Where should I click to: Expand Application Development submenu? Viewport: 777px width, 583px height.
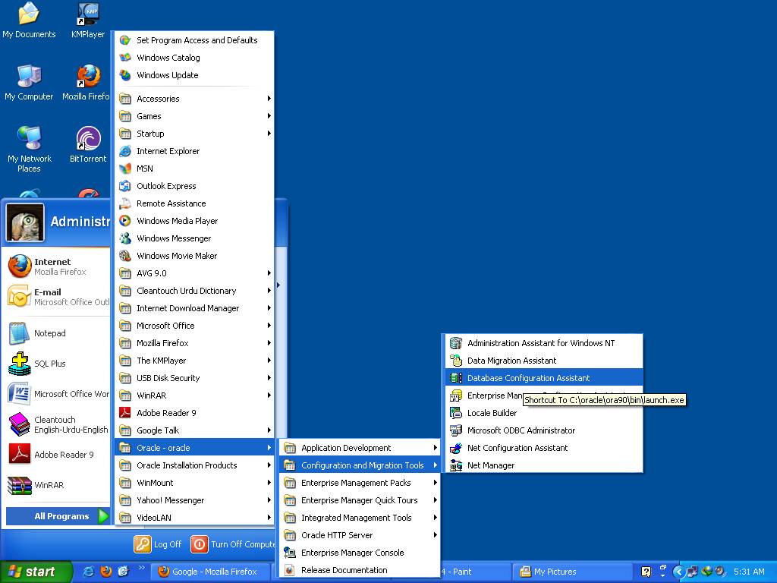coord(360,448)
